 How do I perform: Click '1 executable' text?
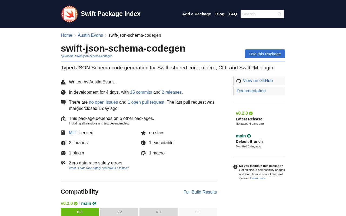tap(161, 143)
